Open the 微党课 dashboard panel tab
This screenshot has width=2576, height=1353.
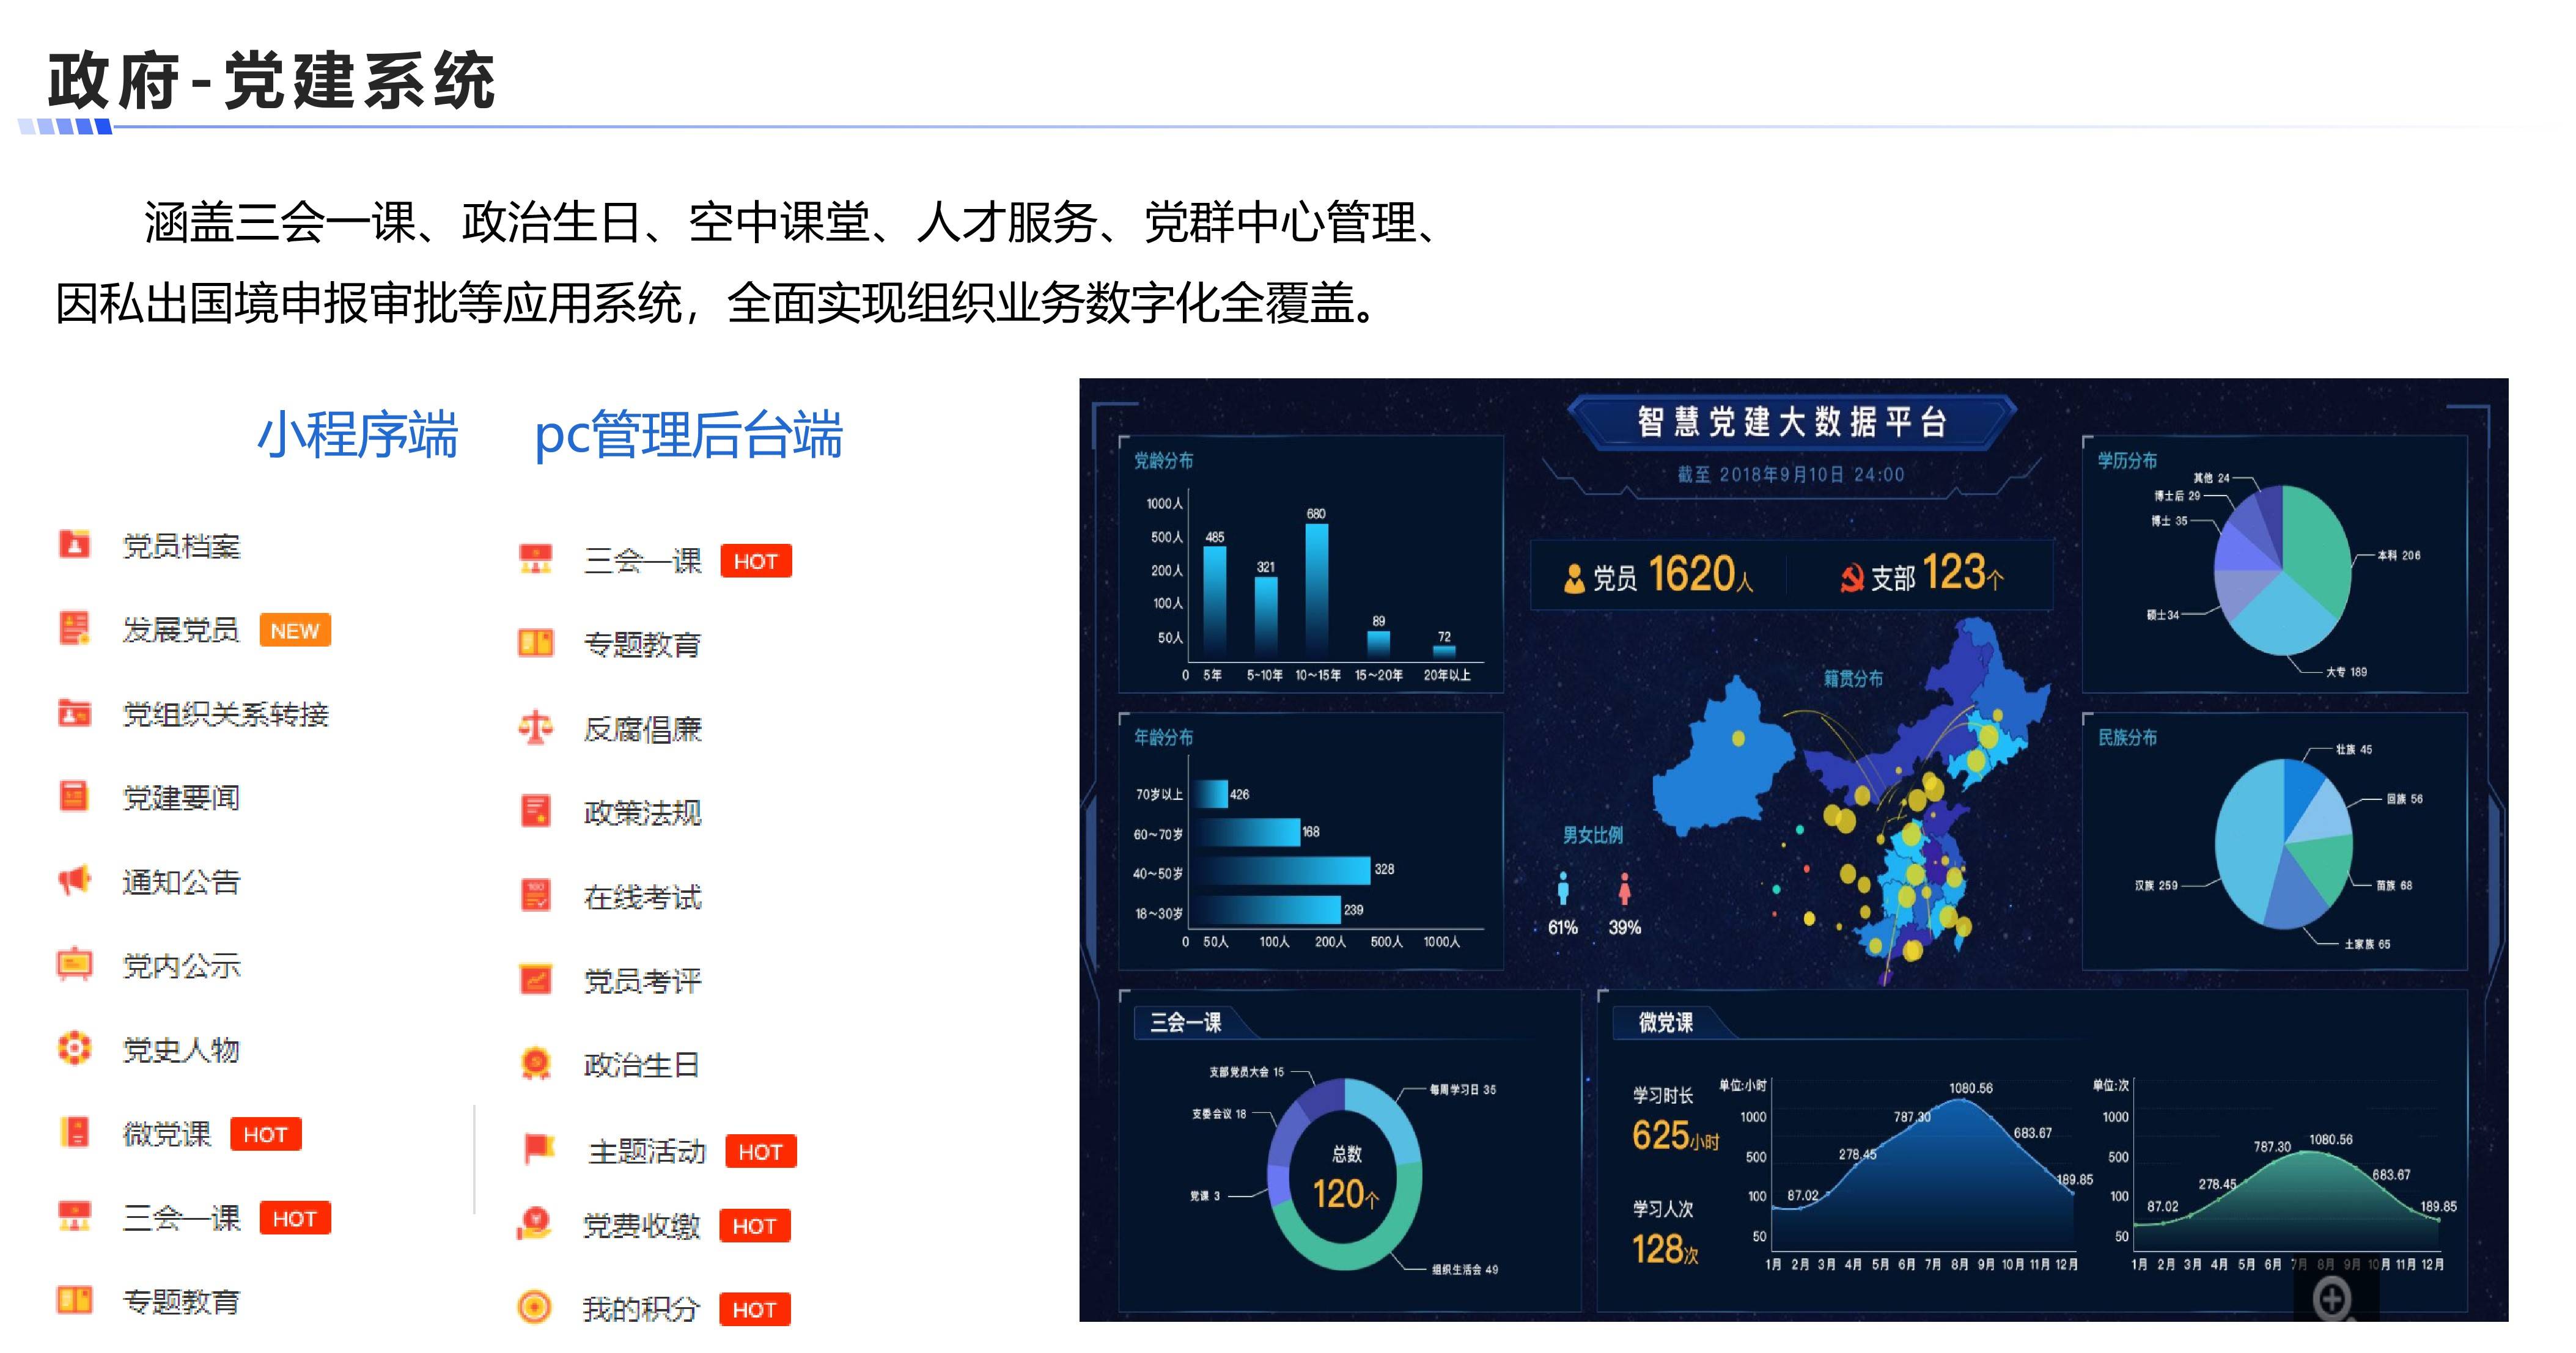[x=1666, y=1022]
